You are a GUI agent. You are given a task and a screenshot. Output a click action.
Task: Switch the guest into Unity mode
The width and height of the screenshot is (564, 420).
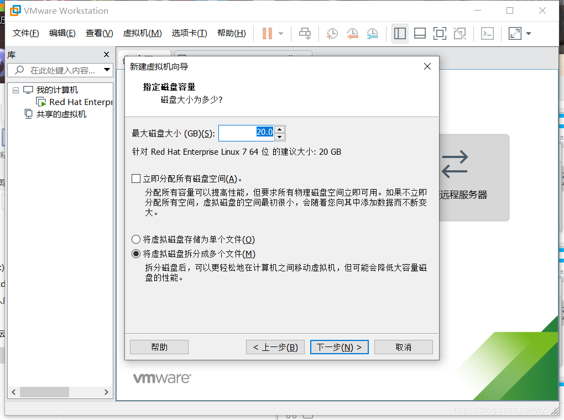[x=459, y=34]
